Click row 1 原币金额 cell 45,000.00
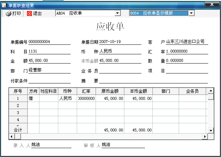This screenshot has height=157, width=221. click(110, 99)
